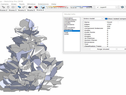
Task: Click the Groups row in statistics
Action: pyautogui.click(x=105, y=34)
